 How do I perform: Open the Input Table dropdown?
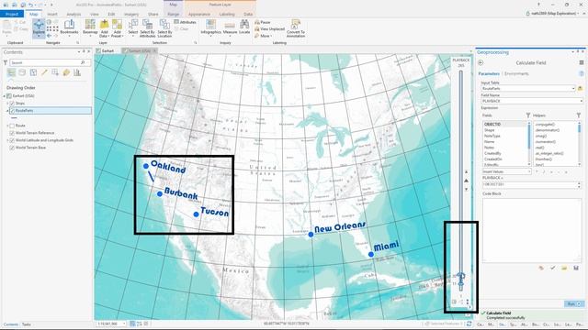pyautogui.click(x=573, y=88)
